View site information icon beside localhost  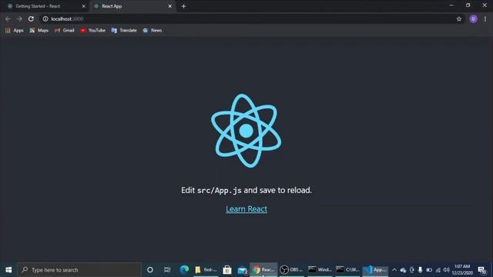(45, 18)
